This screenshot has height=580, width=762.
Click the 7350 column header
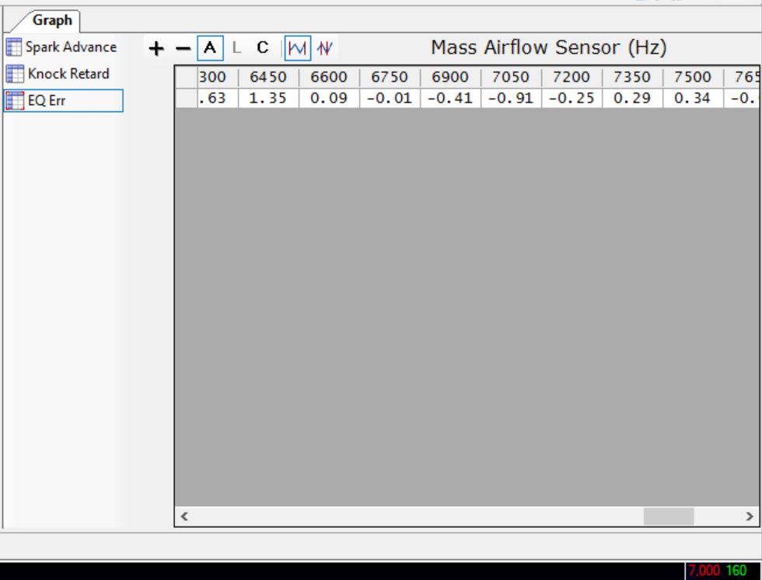632,77
